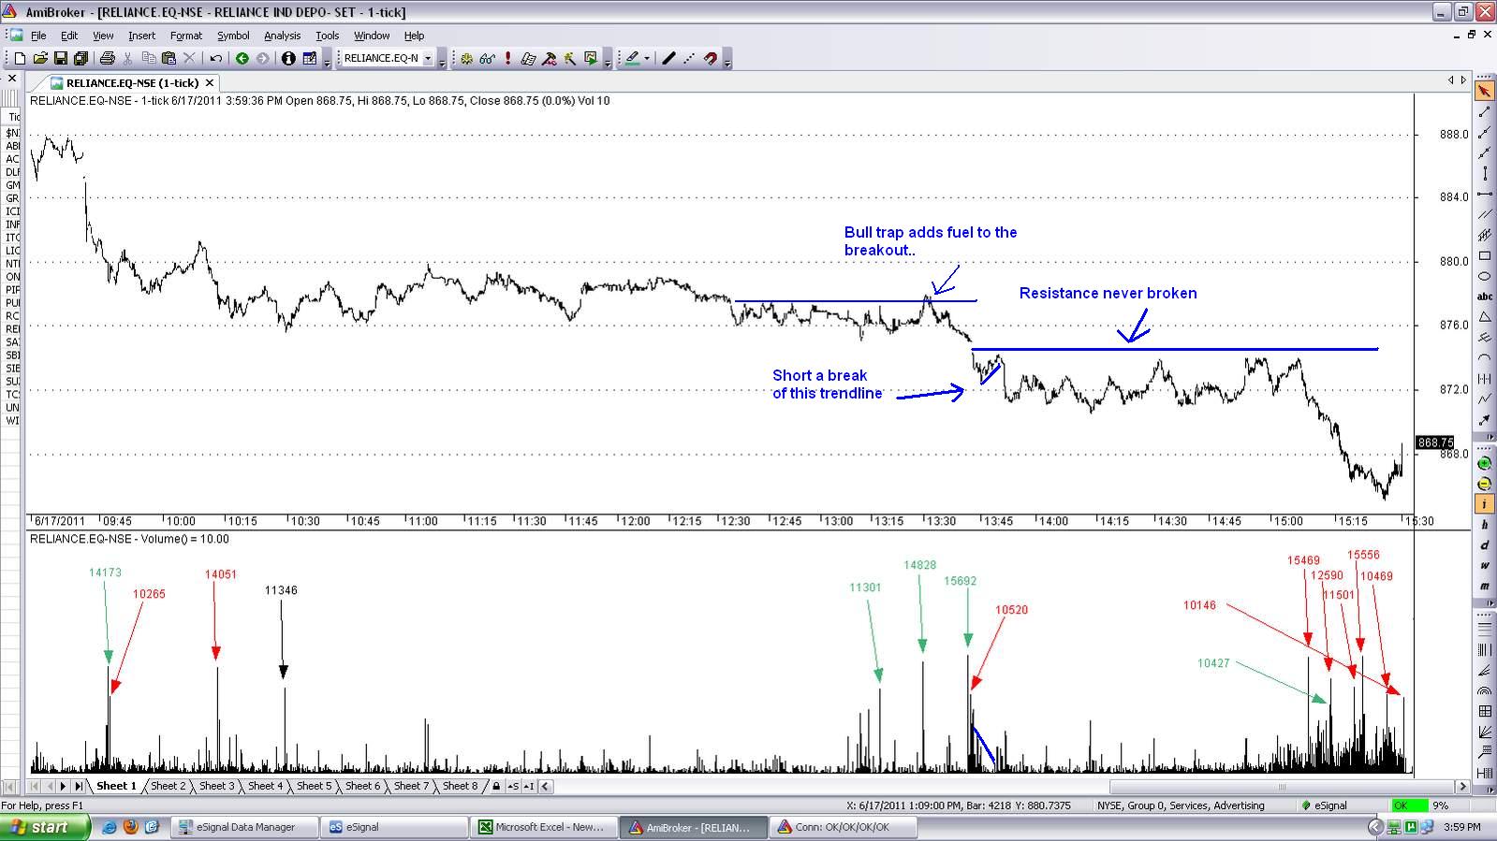
Task: Select the thick line style icon
Action: click(x=668, y=58)
